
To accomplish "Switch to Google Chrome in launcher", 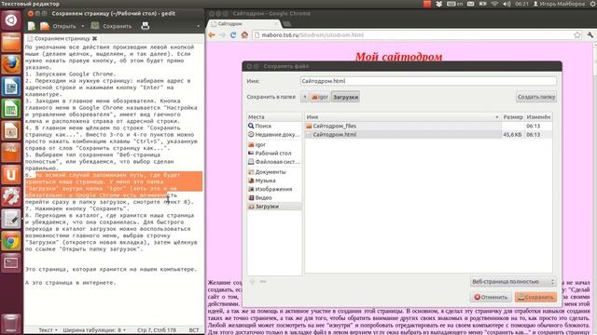I will coord(11,241).
